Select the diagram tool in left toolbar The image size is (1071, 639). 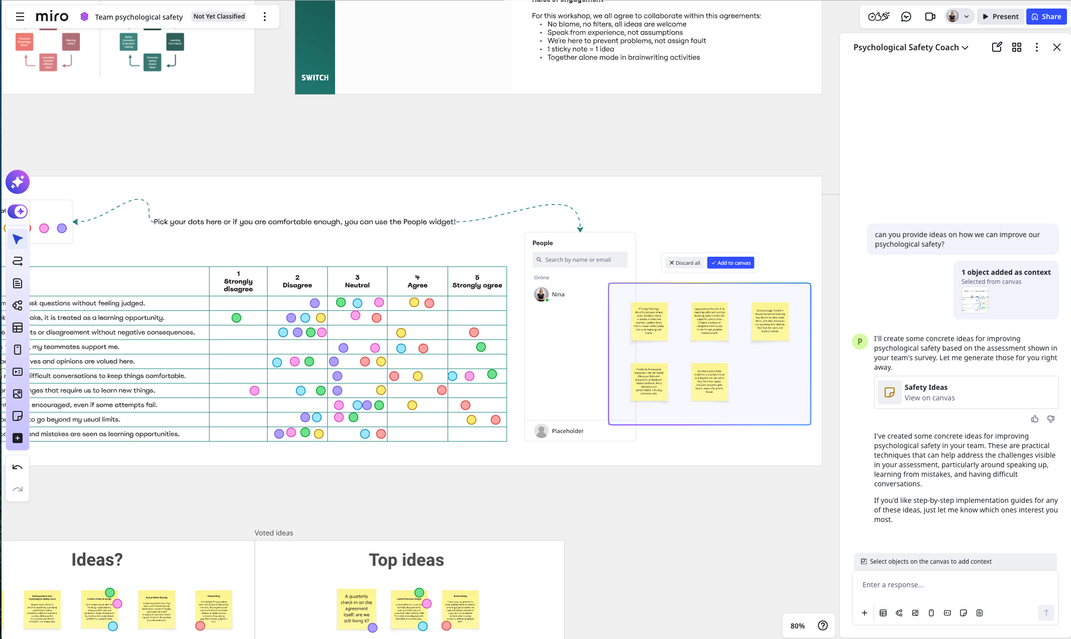pos(18,305)
